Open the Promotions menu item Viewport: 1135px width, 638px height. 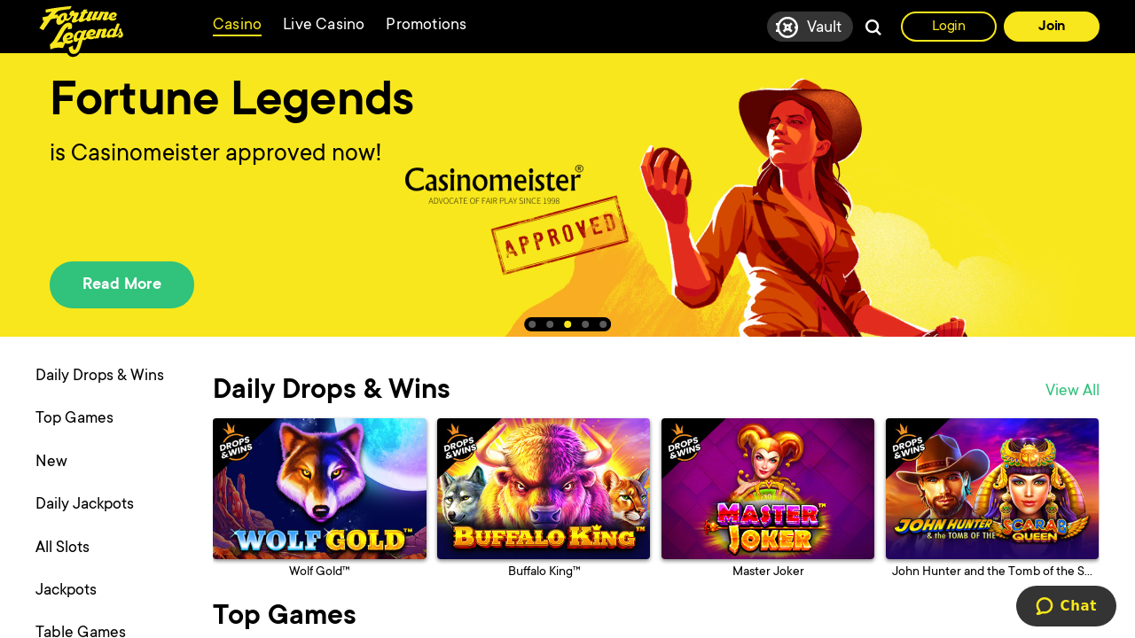click(426, 25)
